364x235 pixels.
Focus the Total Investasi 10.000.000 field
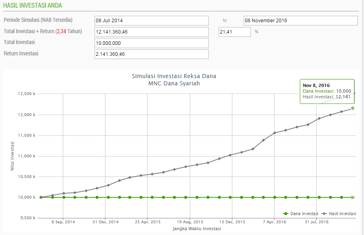point(151,43)
